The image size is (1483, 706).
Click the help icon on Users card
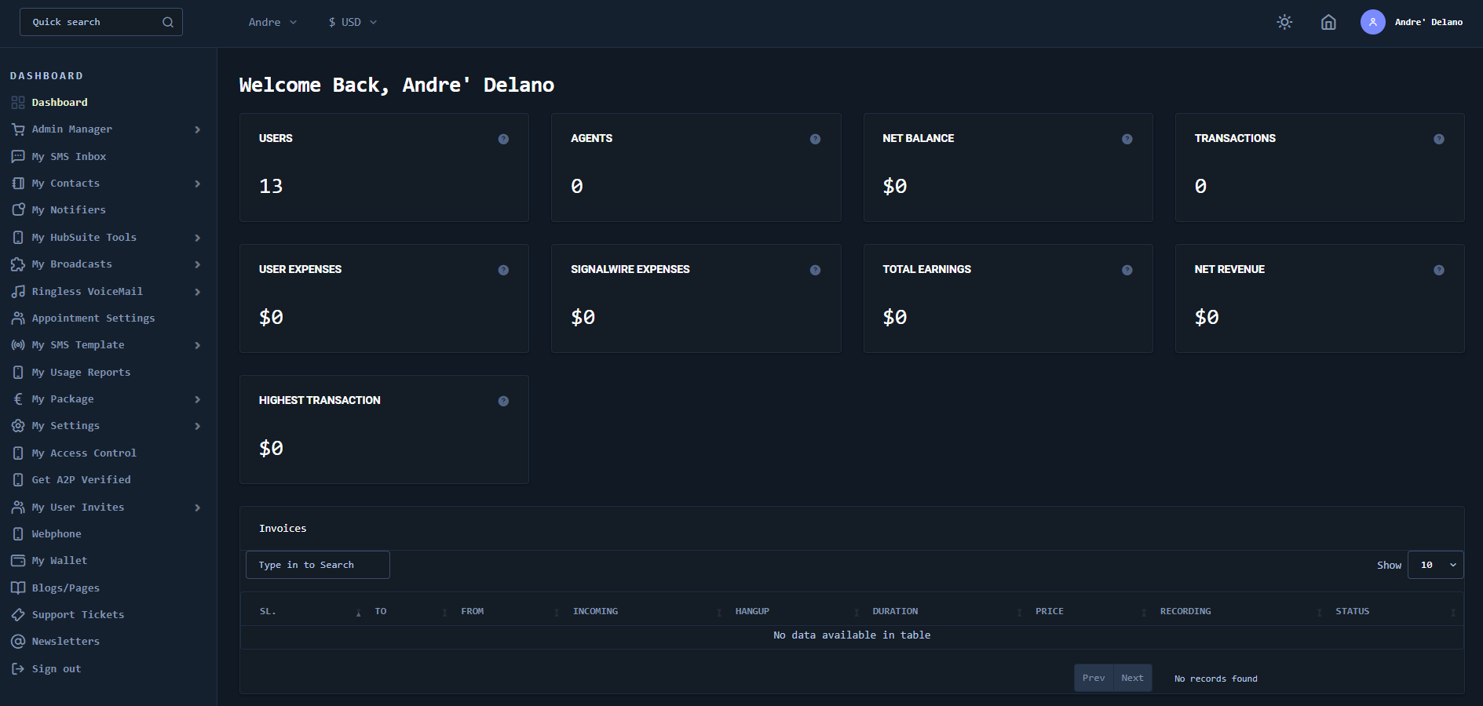[x=503, y=139]
